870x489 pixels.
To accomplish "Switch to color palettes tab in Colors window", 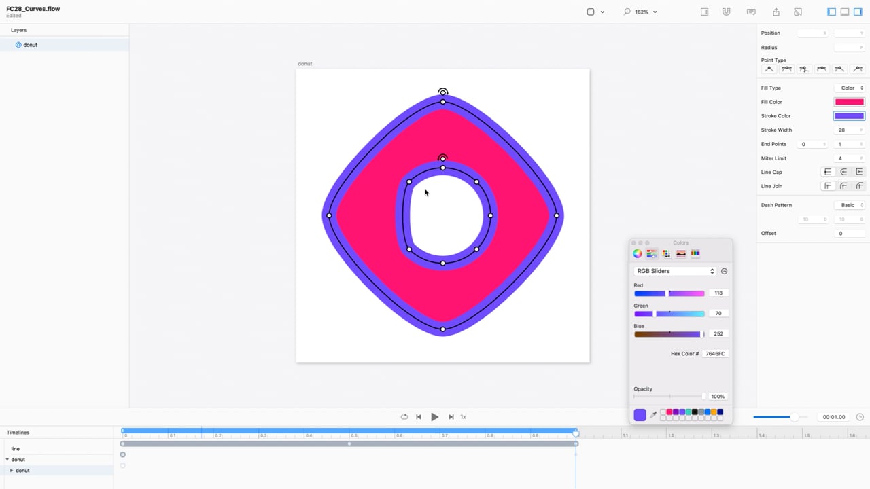I will click(666, 253).
